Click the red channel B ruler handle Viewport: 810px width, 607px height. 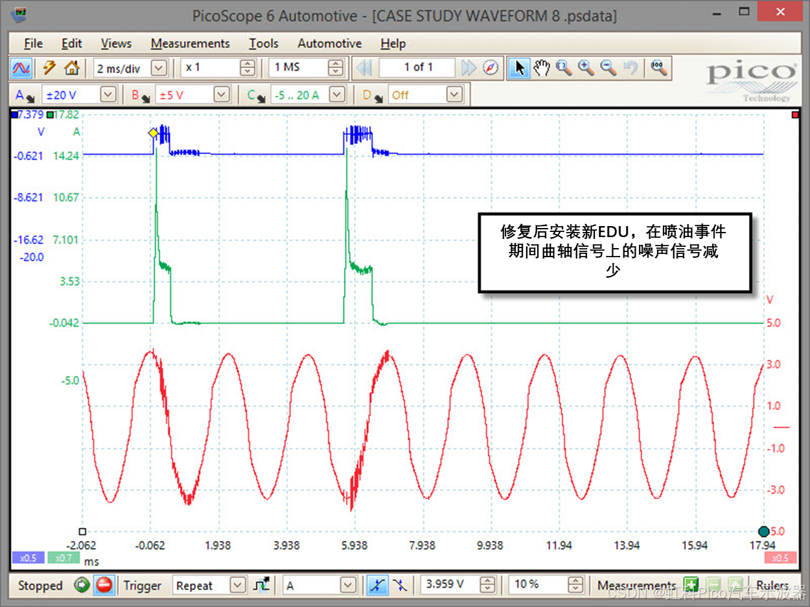pyautogui.click(x=795, y=115)
